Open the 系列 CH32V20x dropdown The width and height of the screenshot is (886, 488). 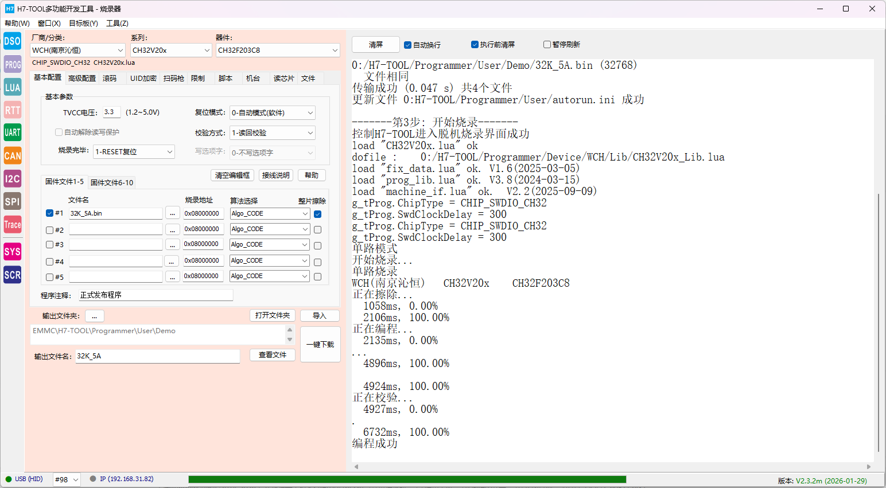point(171,50)
